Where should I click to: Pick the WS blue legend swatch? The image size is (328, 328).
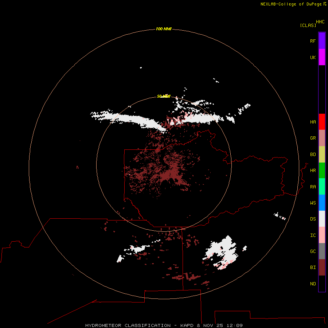[322, 203]
